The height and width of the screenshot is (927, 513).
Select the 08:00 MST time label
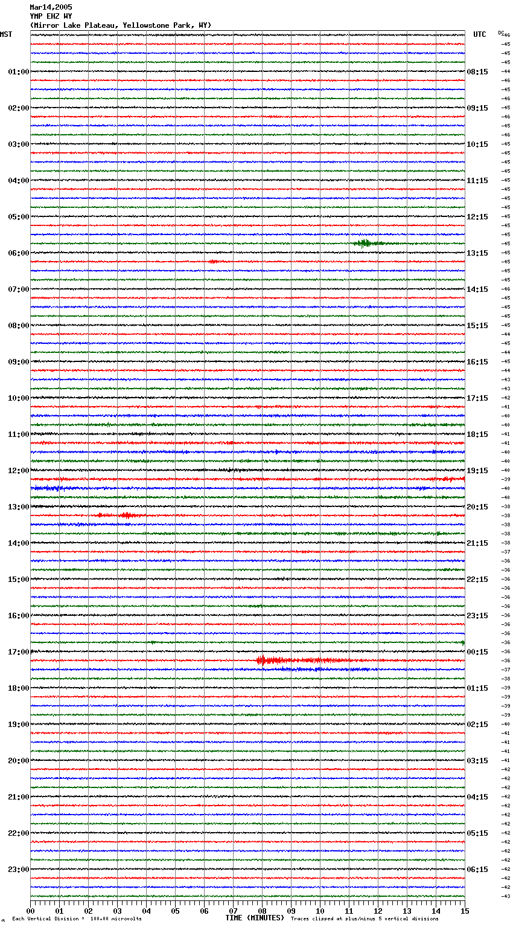coord(19,326)
